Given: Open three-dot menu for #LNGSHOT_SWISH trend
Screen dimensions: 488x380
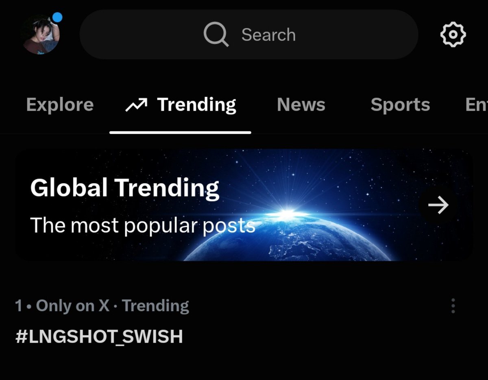Looking at the screenshot, I should pyautogui.click(x=453, y=306).
